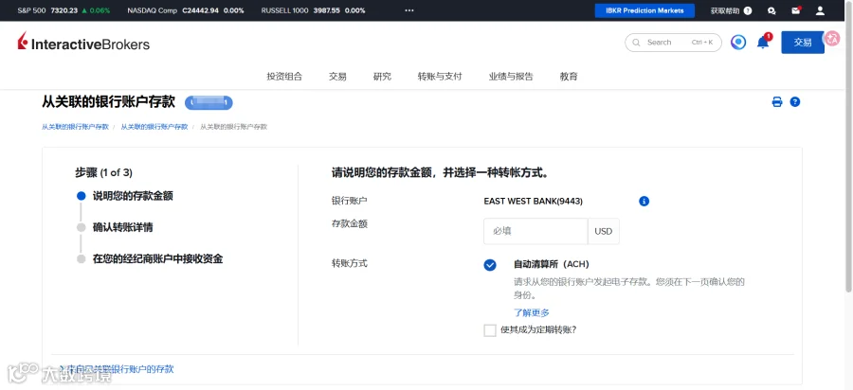Screen dimensions: 853x390
Task: Open the 转账与支付 menu
Action: pyautogui.click(x=440, y=77)
